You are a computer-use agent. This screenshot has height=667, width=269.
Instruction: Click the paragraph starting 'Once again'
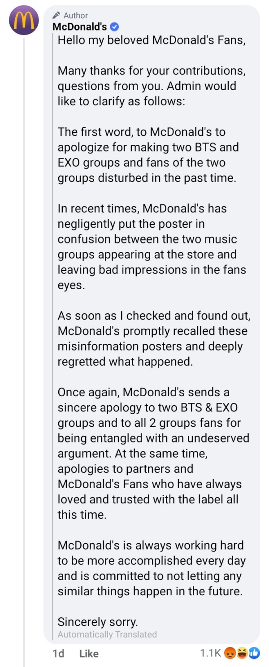pyautogui.click(x=152, y=453)
